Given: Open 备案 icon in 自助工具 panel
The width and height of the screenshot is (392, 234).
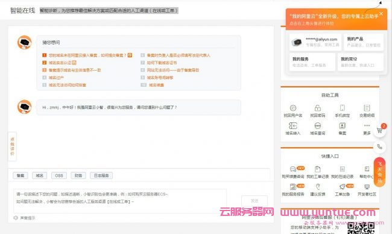Looking at the screenshot, I should click(343, 128).
